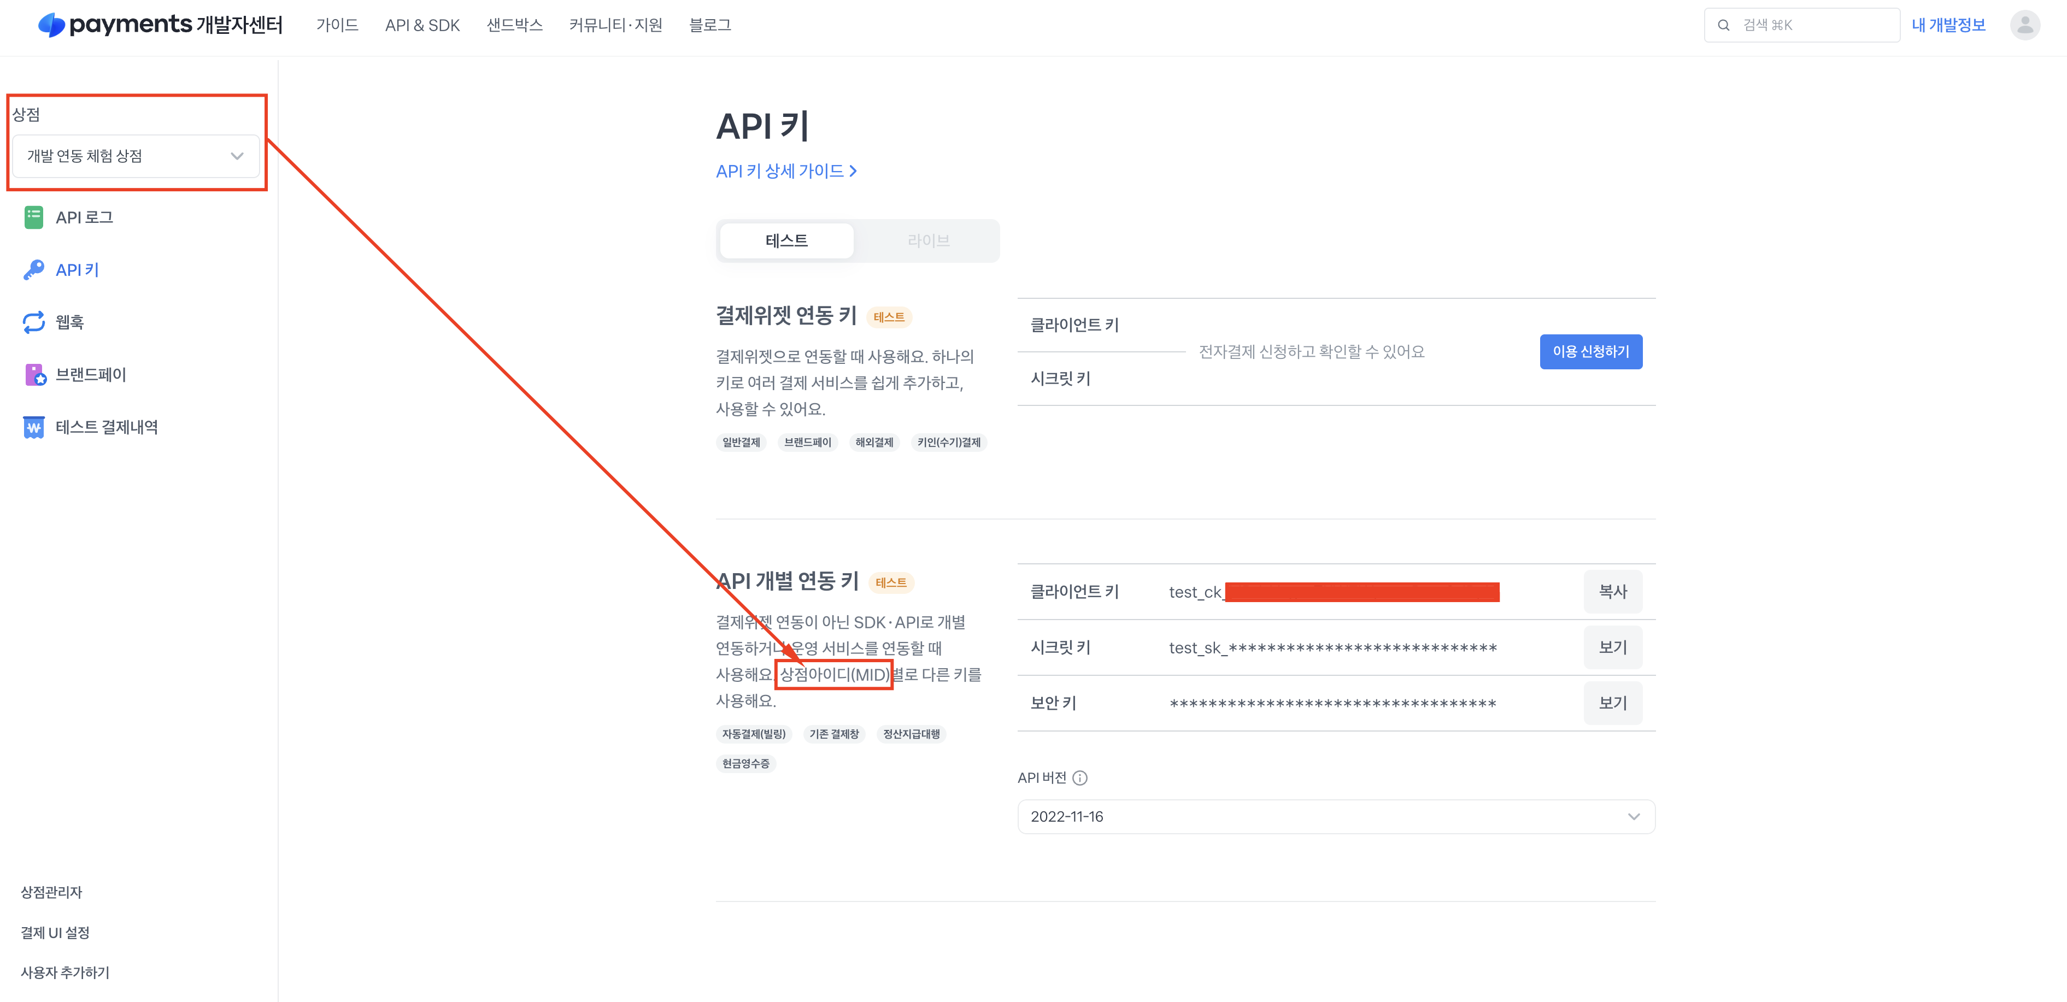
Task: Click the 브랜드페이 purple card icon
Action: (36, 375)
